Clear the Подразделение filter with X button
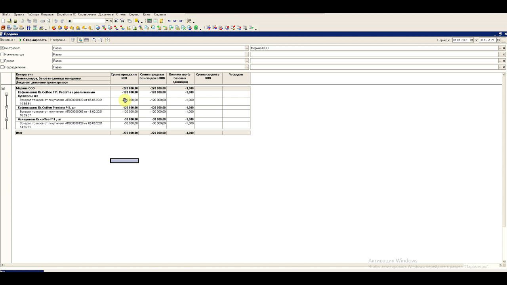This screenshot has height=285, width=507. [x=504, y=67]
